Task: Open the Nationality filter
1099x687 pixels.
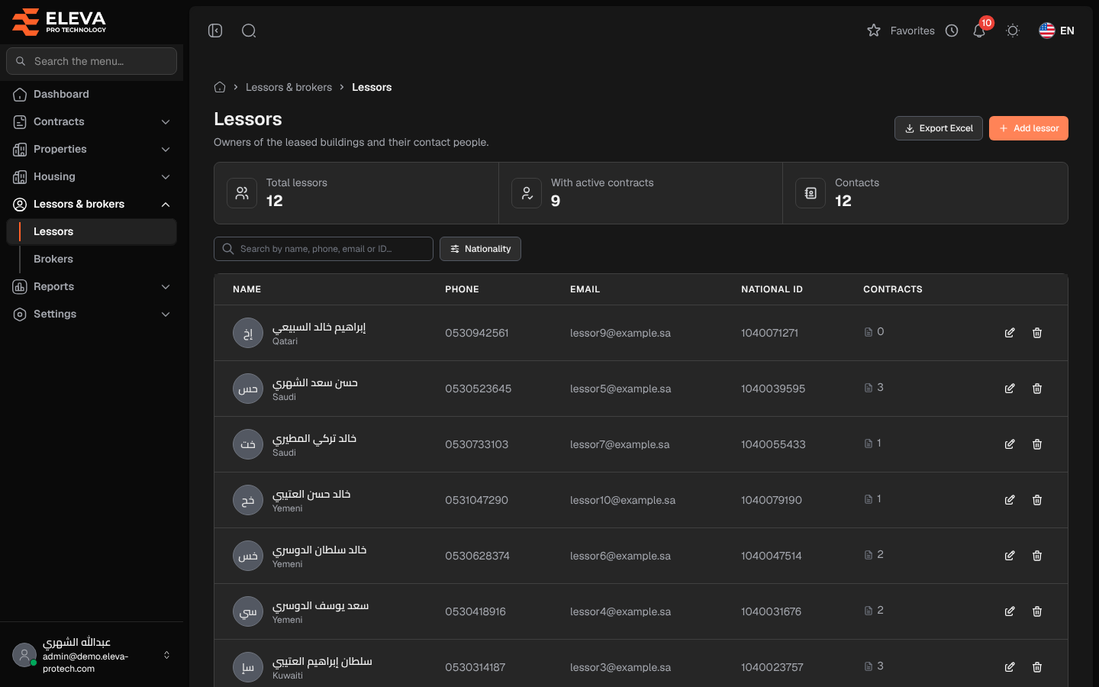Action: tap(480, 249)
